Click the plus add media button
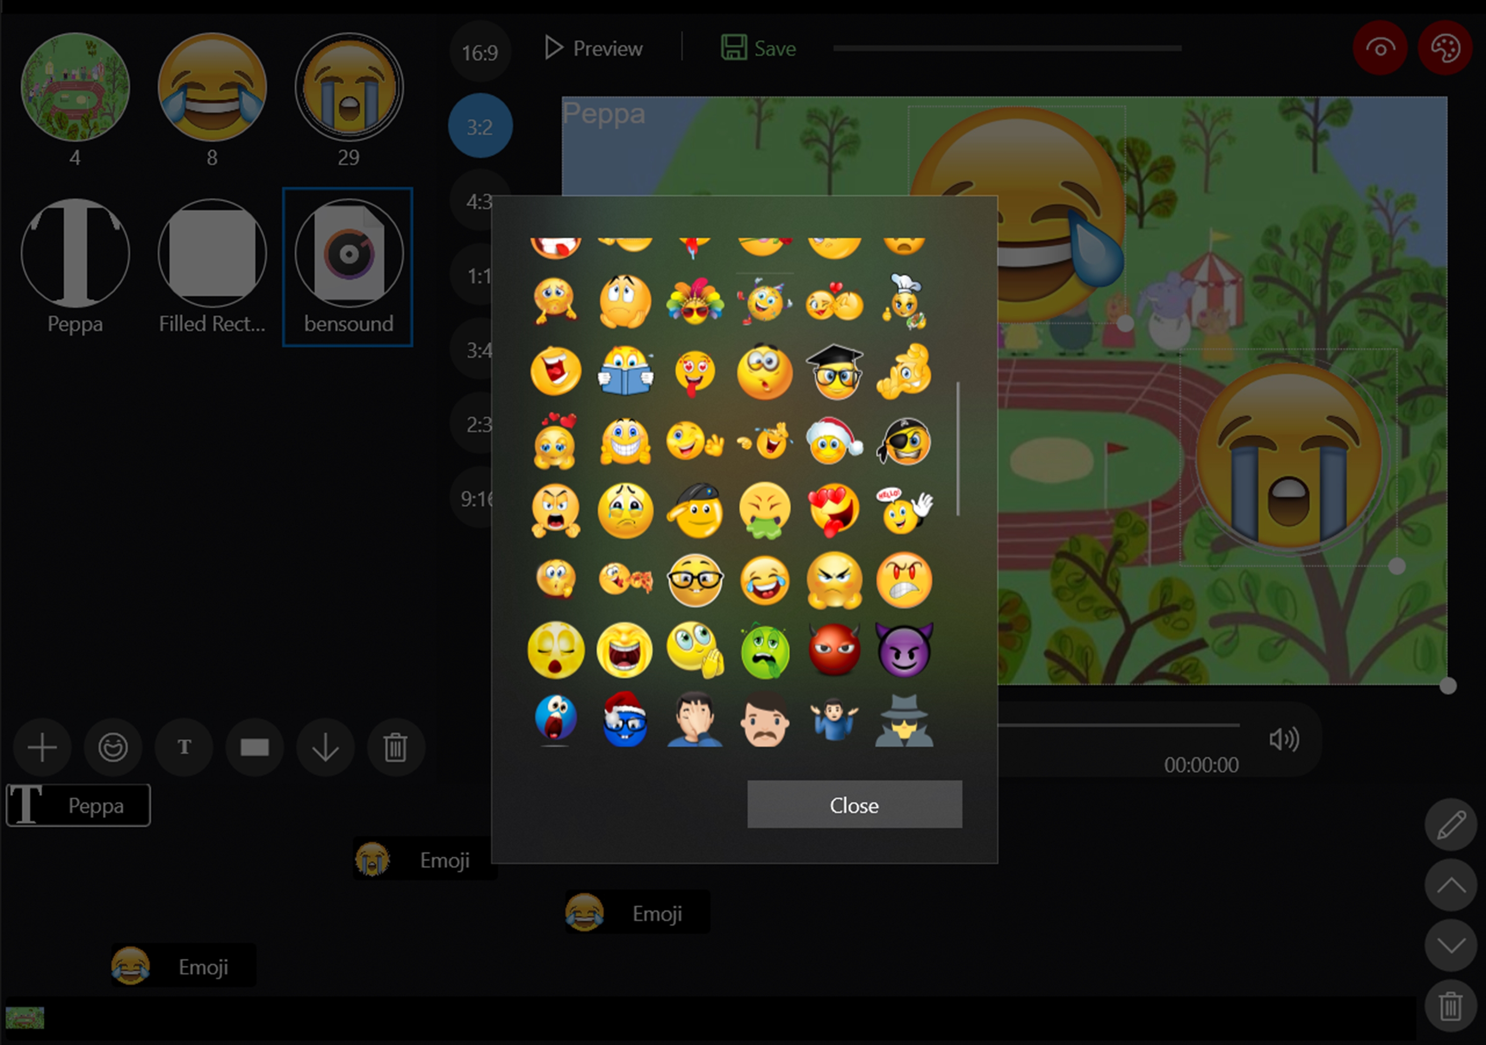The height and width of the screenshot is (1045, 1486). pyautogui.click(x=42, y=748)
